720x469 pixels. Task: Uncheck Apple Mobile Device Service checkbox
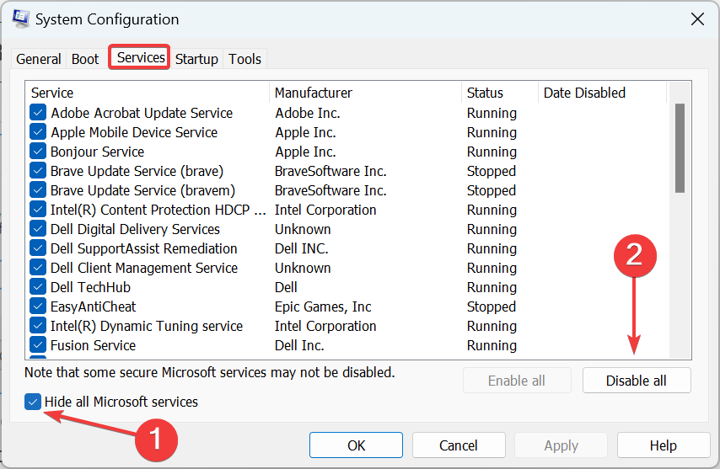(x=38, y=132)
